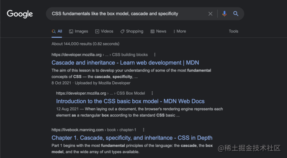Click the developer.mozilla.org CSS Box Model URL
Image resolution: width=287 pixels, height=158 pixels.
[100, 93]
